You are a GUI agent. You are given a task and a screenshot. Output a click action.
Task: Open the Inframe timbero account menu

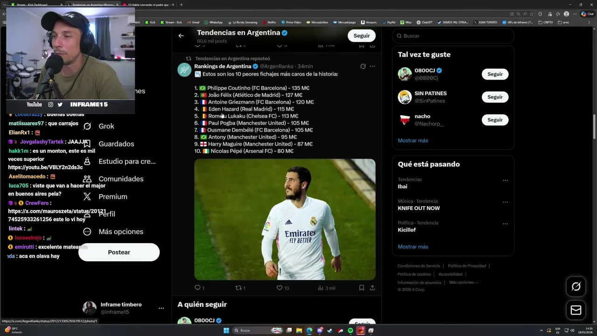[x=124, y=308]
